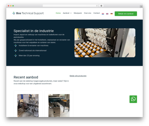Click the Bekijk ons aanbod button
149x126 pixels.
pos(126,14)
